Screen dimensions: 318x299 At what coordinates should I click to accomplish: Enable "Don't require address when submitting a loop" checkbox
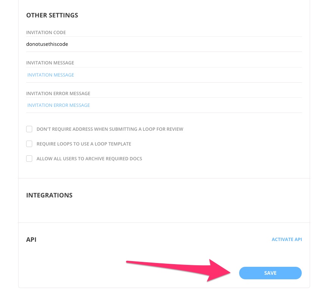point(29,129)
